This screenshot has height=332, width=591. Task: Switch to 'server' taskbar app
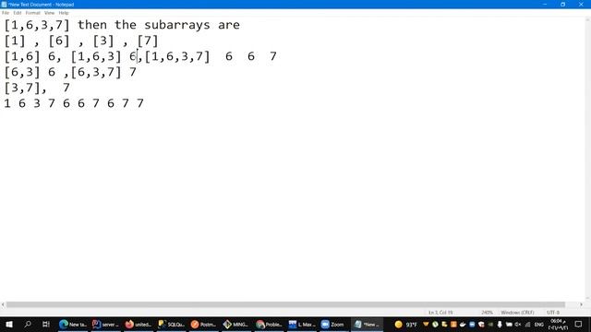point(105,324)
